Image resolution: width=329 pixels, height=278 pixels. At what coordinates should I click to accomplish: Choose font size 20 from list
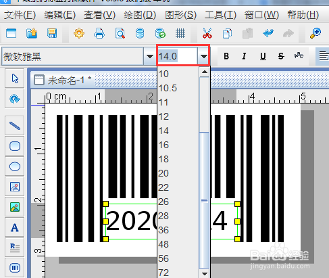pos(178,173)
